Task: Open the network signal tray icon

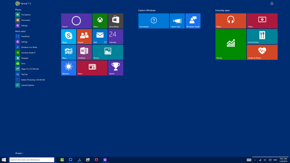Action: tap(260, 160)
